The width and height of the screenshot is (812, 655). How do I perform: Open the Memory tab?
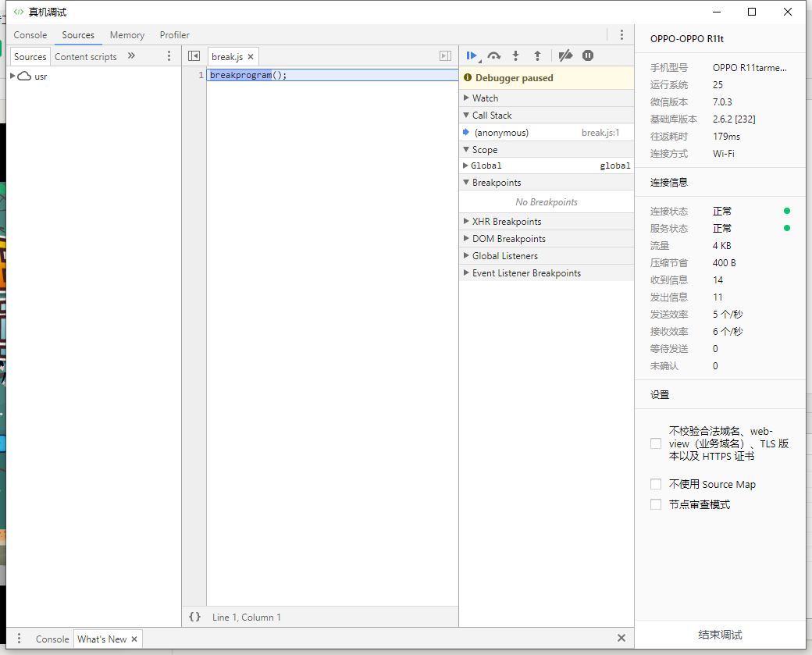pos(126,34)
